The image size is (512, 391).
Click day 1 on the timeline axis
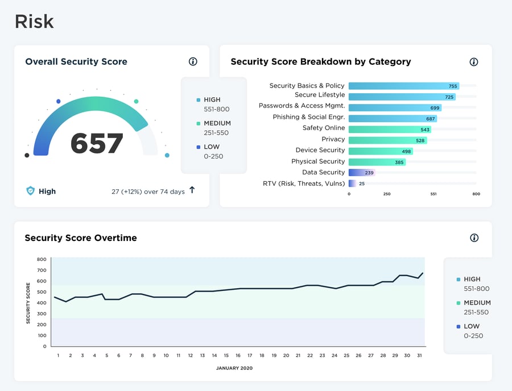pyautogui.click(x=58, y=355)
